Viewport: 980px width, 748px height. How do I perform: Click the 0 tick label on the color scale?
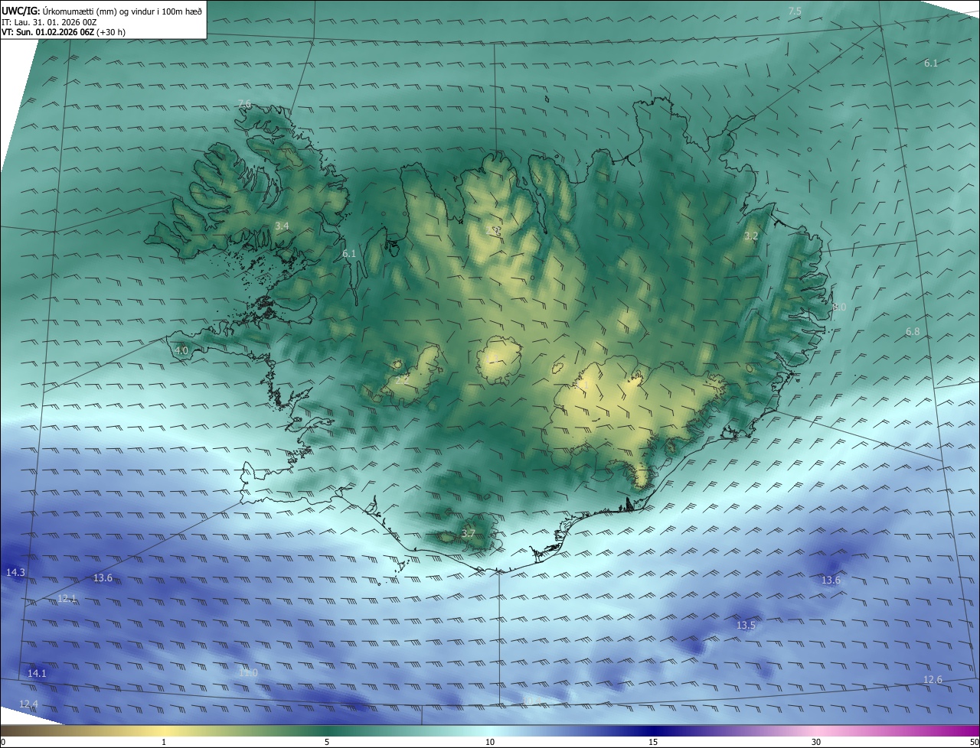tap(3, 742)
